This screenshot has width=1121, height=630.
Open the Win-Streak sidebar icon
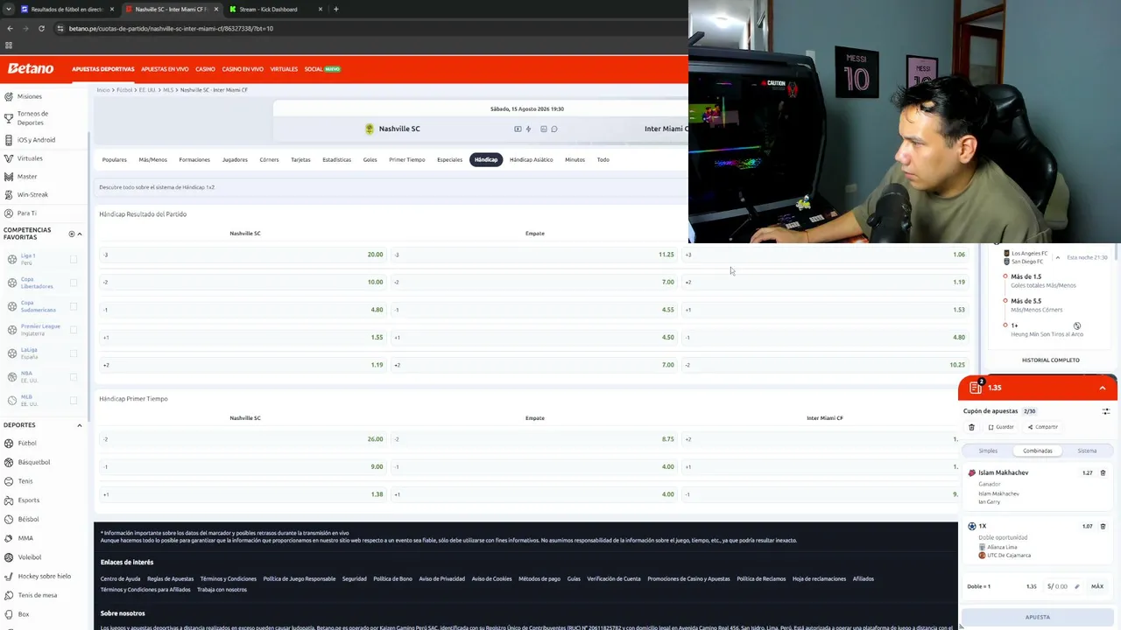click(x=9, y=195)
